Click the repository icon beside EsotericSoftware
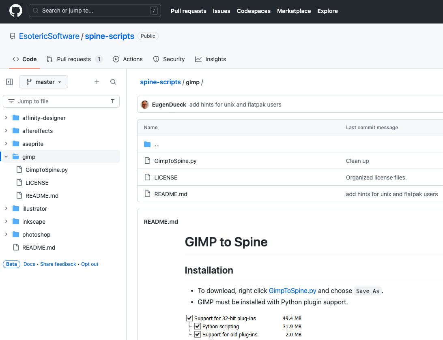Viewport: 443px width, 340px height. point(13,36)
